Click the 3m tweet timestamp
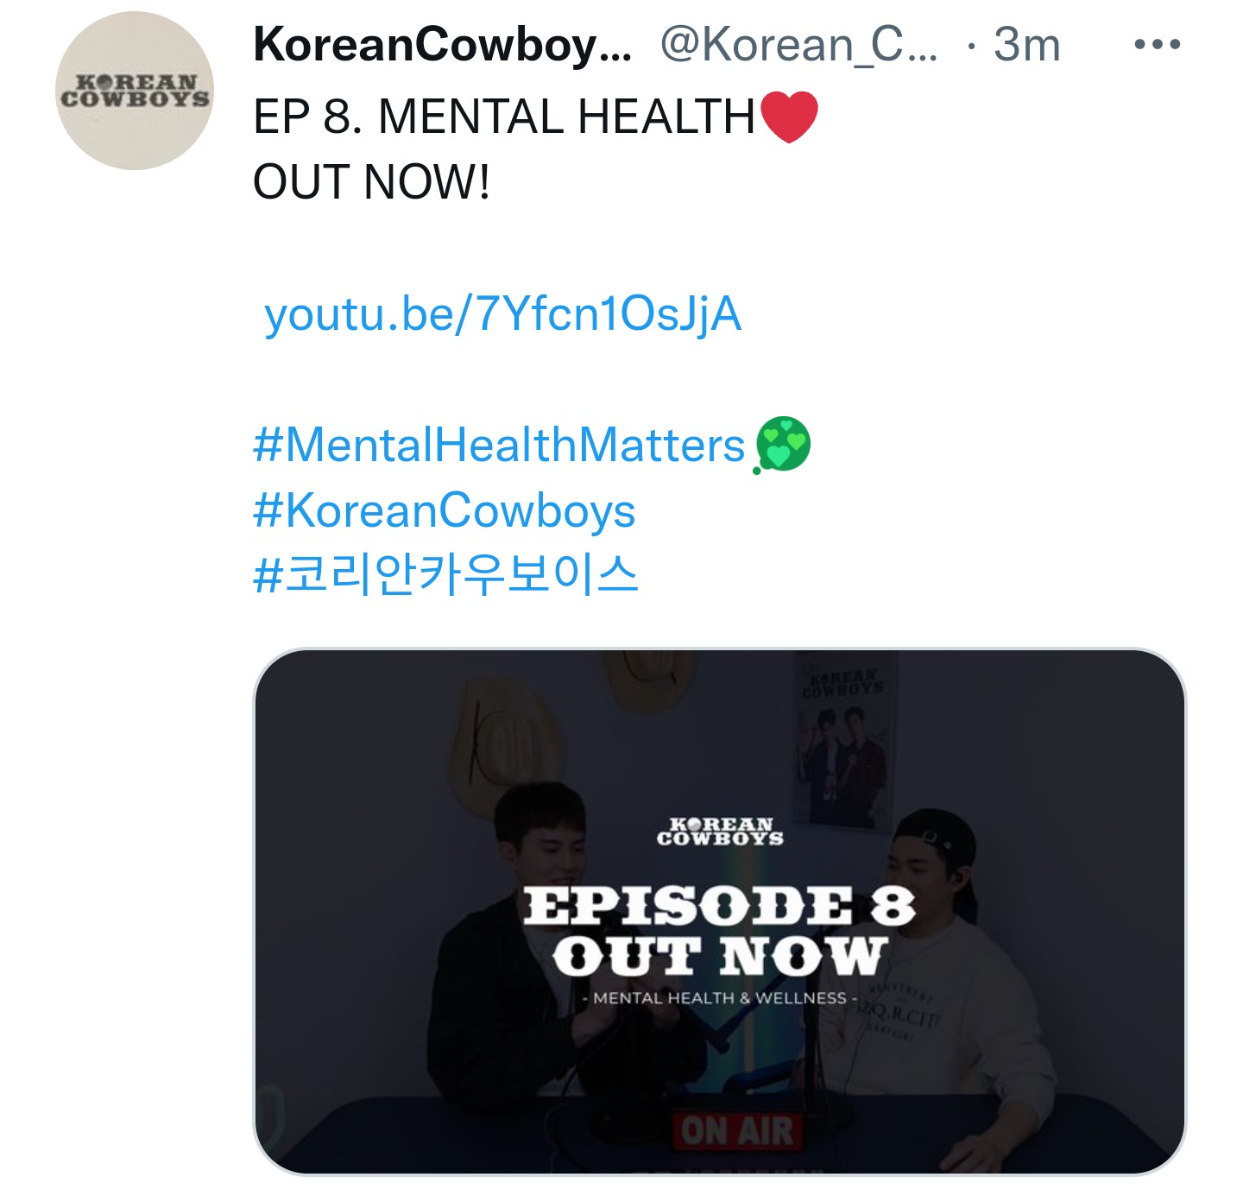This screenshot has height=1196, width=1243. point(1026,44)
